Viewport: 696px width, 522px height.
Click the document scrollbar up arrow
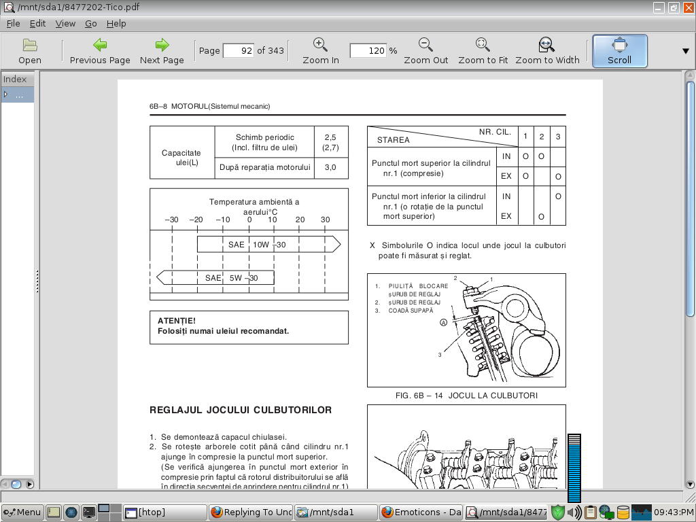[x=690, y=75]
